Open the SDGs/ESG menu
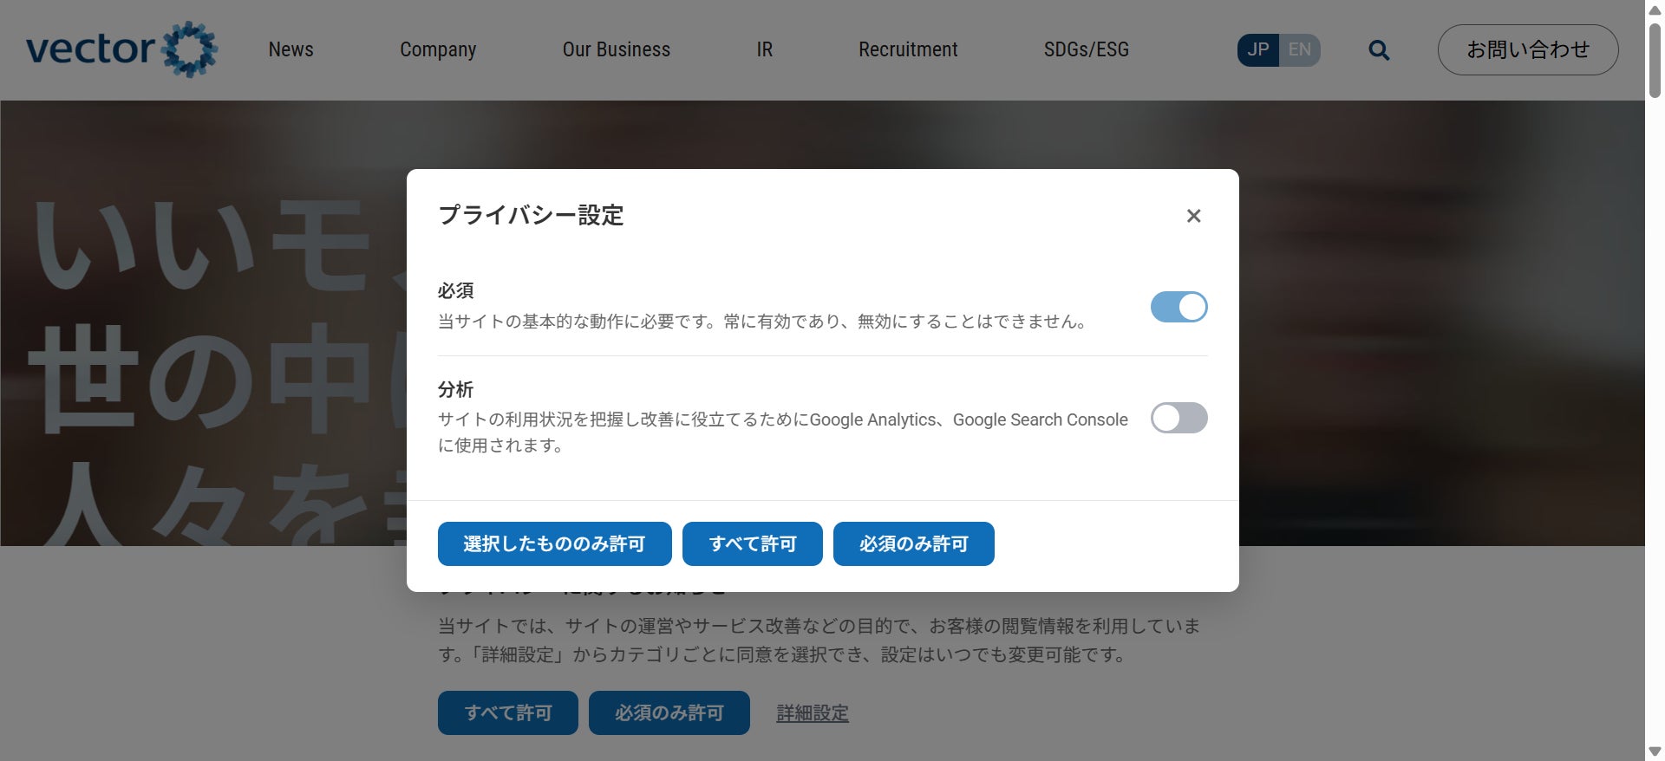Image resolution: width=1665 pixels, height=761 pixels. (1087, 49)
